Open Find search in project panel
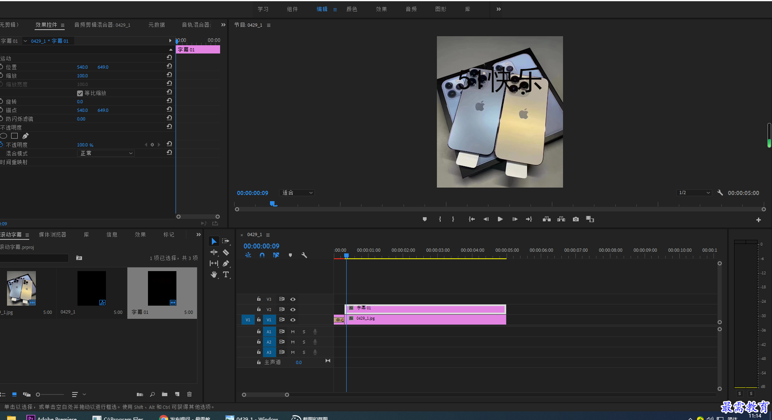The height and width of the screenshot is (420, 772). (x=153, y=394)
